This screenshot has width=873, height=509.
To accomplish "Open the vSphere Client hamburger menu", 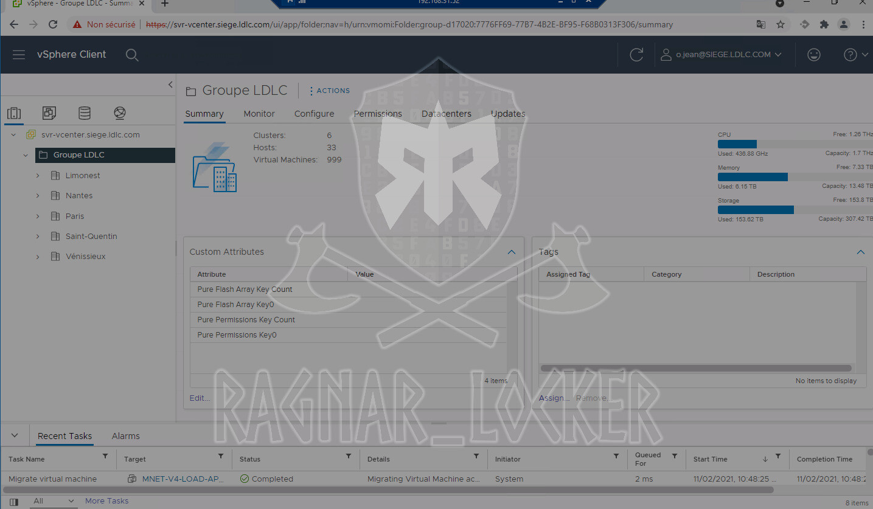I will 19,55.
